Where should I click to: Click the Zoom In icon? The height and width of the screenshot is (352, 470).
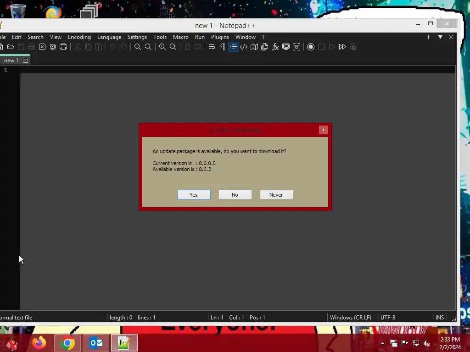point(162,47)
